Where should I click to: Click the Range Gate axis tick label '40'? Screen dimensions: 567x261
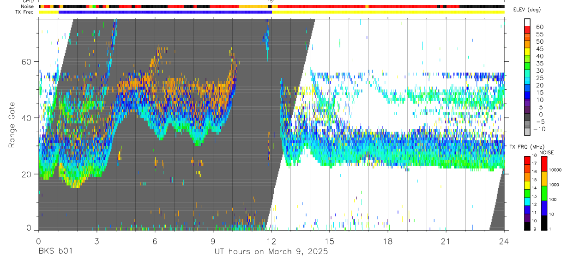(x=28, y=118)
